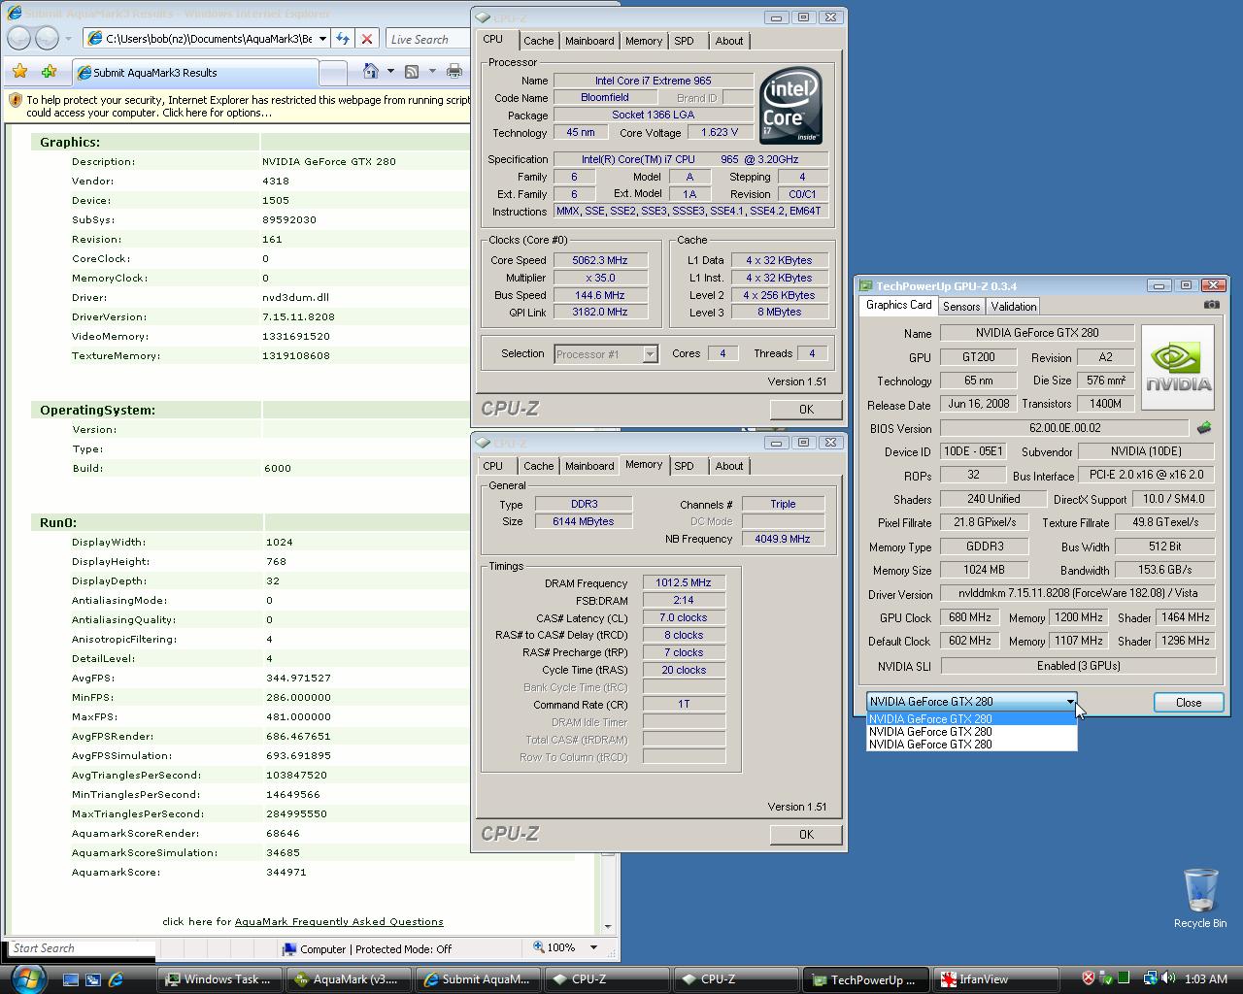Open the Recycle Bin on desktop

point(1200,899)
